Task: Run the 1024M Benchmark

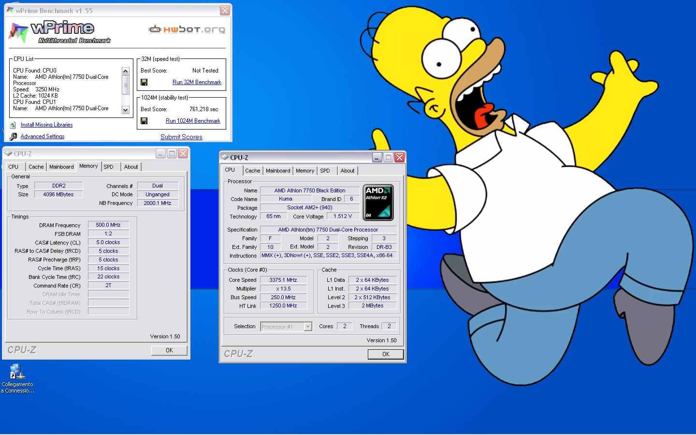Action: [193, 121]
